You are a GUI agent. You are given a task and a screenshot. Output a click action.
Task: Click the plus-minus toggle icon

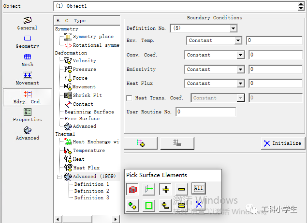(165, 206)
